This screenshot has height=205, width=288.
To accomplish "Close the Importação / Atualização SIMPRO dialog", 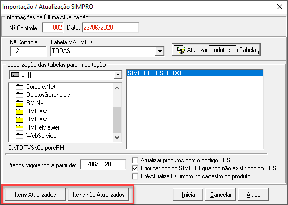I will click(280, 7).
